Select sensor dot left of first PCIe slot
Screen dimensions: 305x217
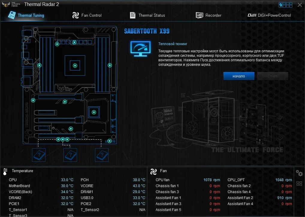click(x=33, y=100)
